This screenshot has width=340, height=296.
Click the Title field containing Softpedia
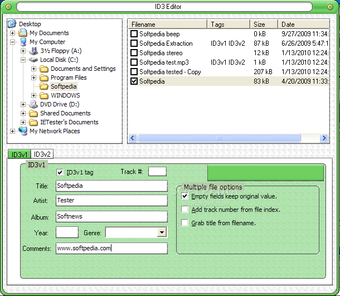[111, 186]
